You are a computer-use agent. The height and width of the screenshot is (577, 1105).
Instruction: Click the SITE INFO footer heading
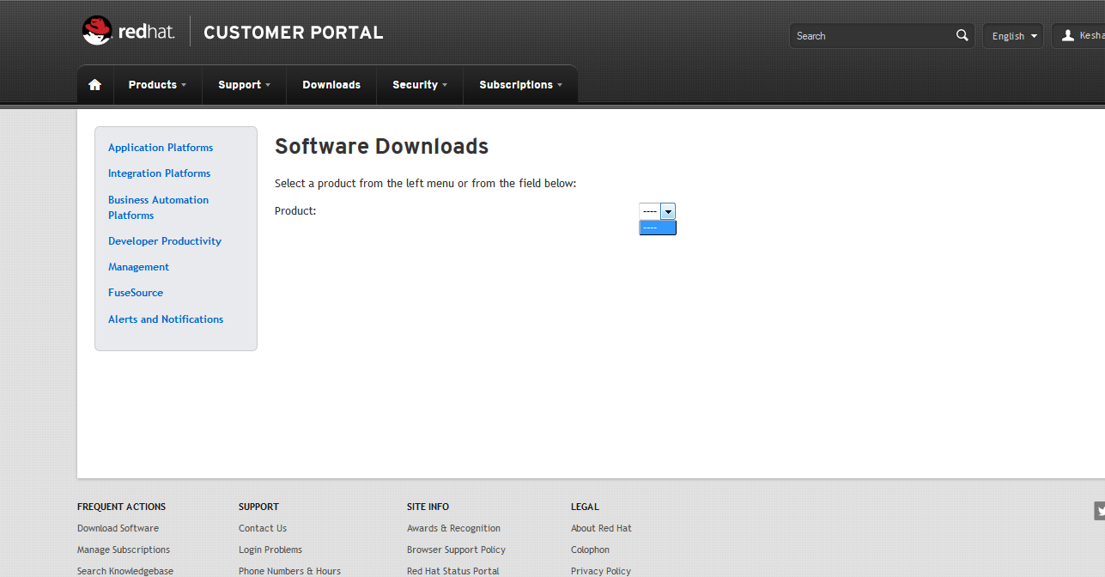pyautogui.click(x=428, y=507)
